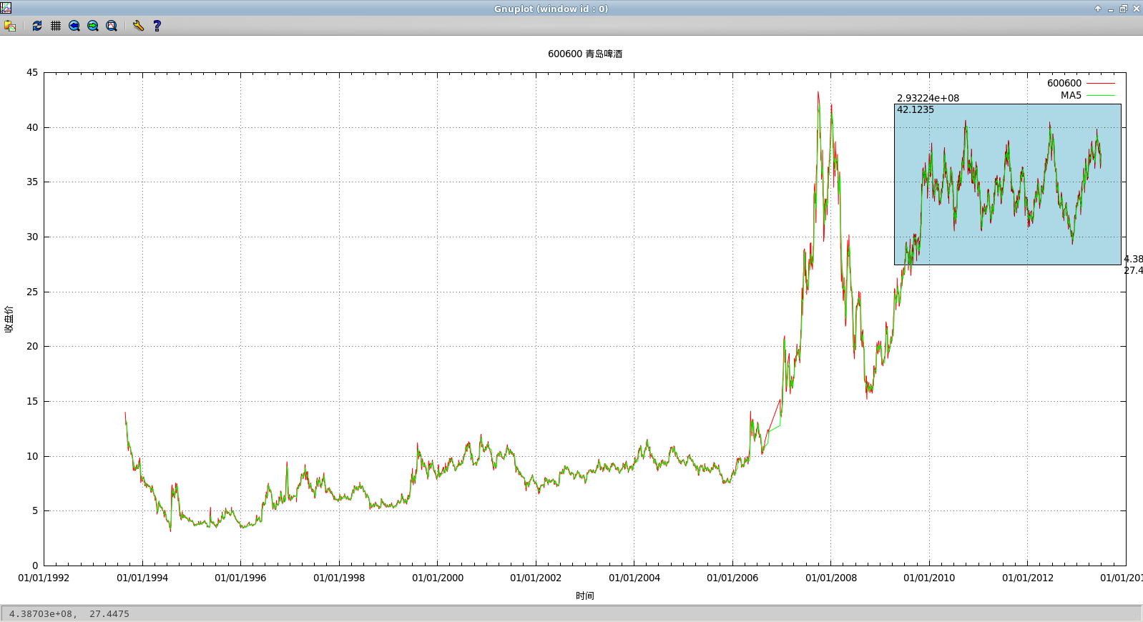
Task: Click the zoom box value 42.1235
Action: [916, 109]
